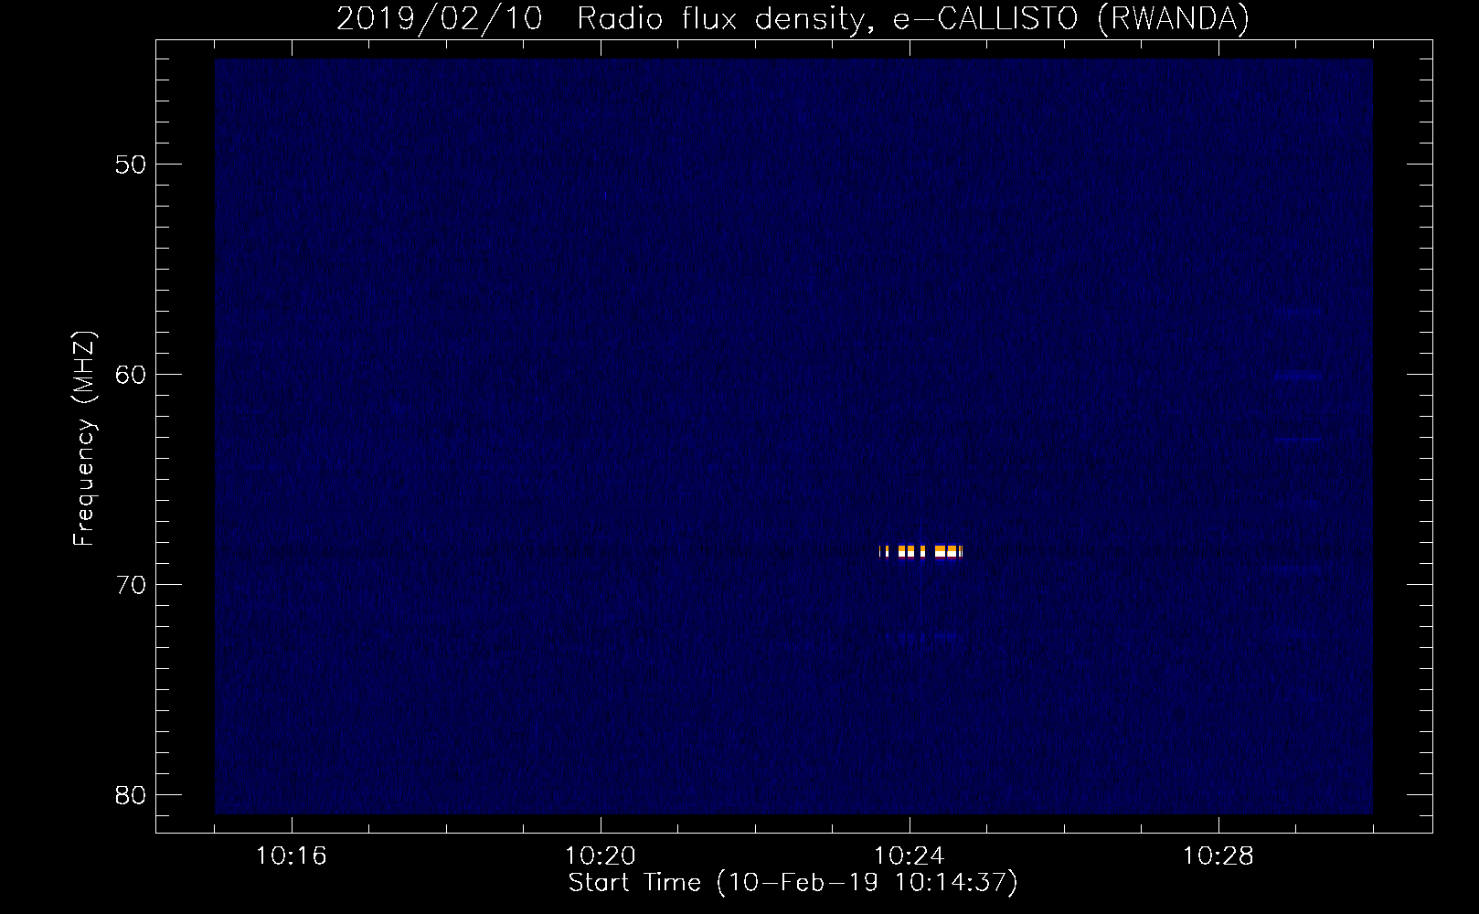This screenshot has height=914, width=1479.
Task: Click the faint horizontal streak at 60 MHz
Action: [x=1298, y=376]
